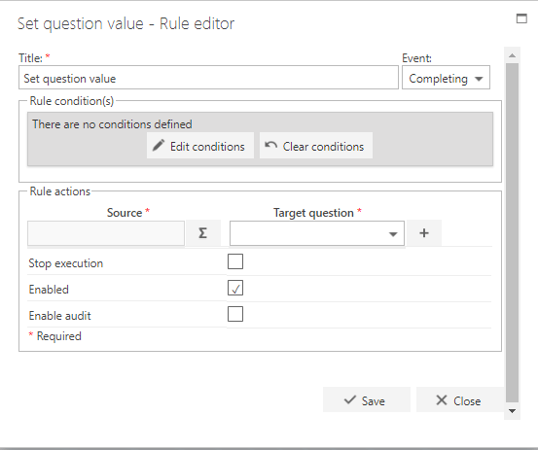Click the sigma formula button next to Source

point(202,233)
